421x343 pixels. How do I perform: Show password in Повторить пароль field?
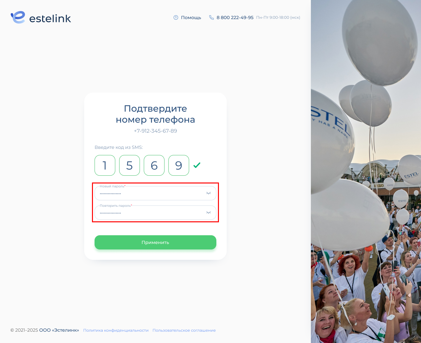209,213
